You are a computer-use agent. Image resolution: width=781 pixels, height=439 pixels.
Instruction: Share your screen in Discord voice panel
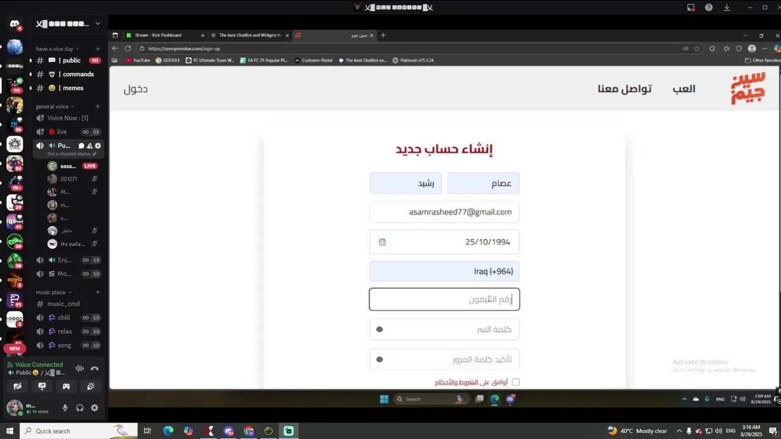click(42, 386)
